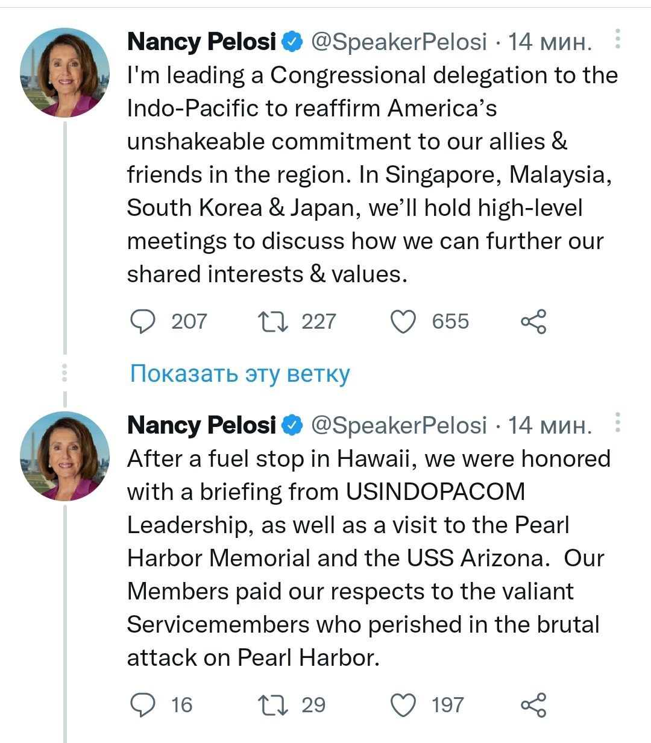The width and height of the screenshot is (651, 743).
Task: Open @SpeakerPelosi handle on second tweet
Action: point(398,425)
